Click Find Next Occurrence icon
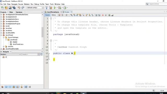This screenshot has width=167, height=94. tap(77, 15)
